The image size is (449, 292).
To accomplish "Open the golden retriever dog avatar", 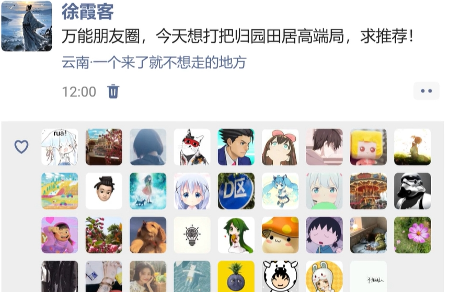I will click(x=148, y=235).
